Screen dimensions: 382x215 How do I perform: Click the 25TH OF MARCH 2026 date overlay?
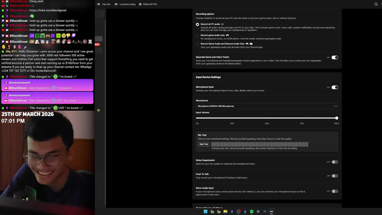click(27, 114)
